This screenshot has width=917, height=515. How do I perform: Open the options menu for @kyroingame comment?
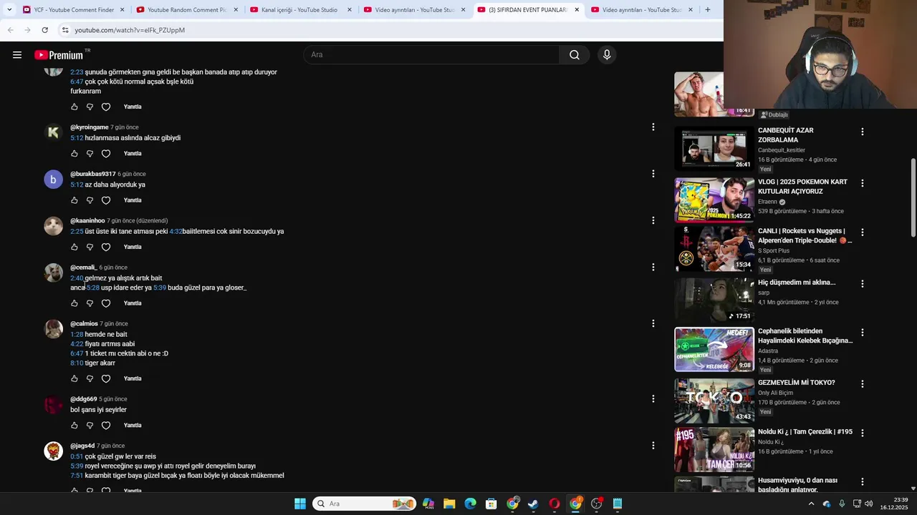click(653, 127)
